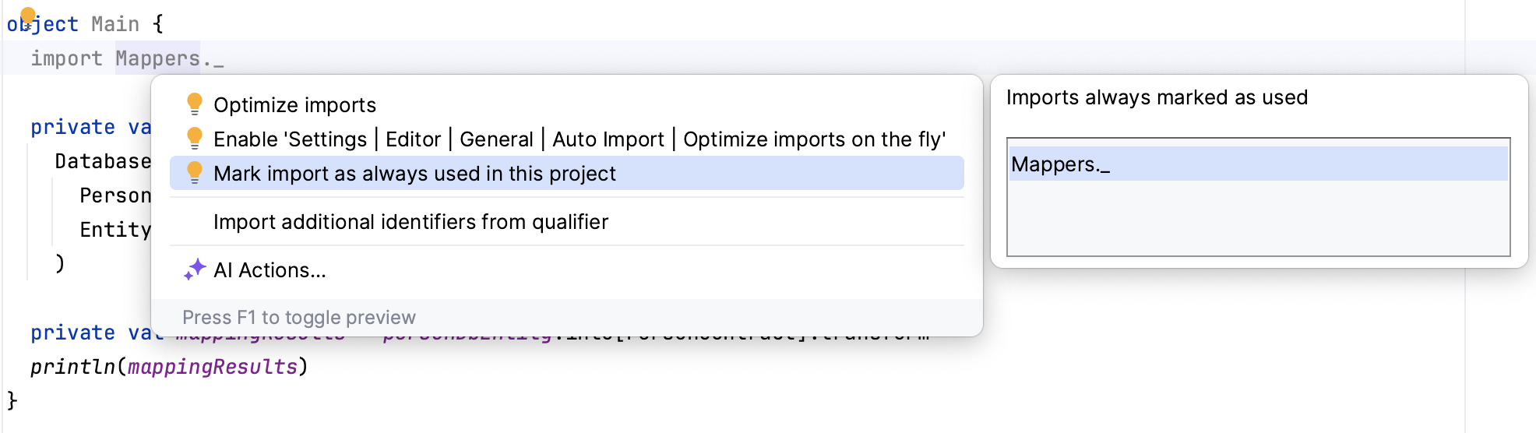
Task: Place the cursor on the 'import' keyword
Action: [66, 58]
